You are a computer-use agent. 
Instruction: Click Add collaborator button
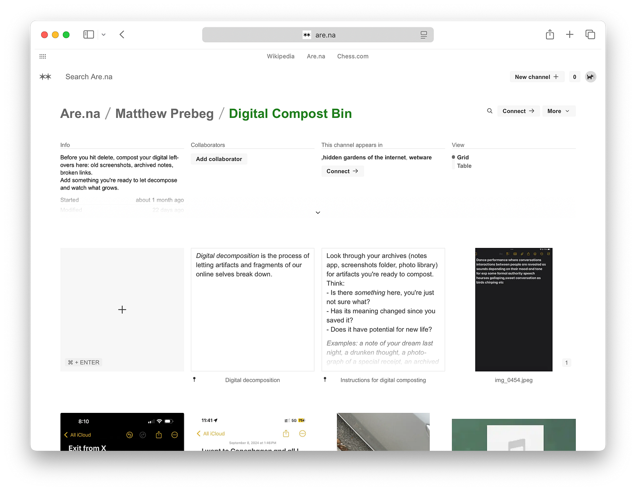point(219,159)
